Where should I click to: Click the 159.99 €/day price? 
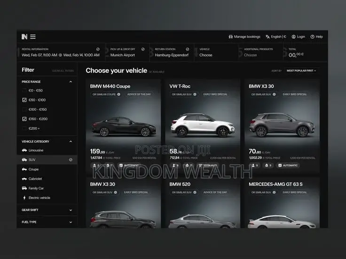pos(102,152)
